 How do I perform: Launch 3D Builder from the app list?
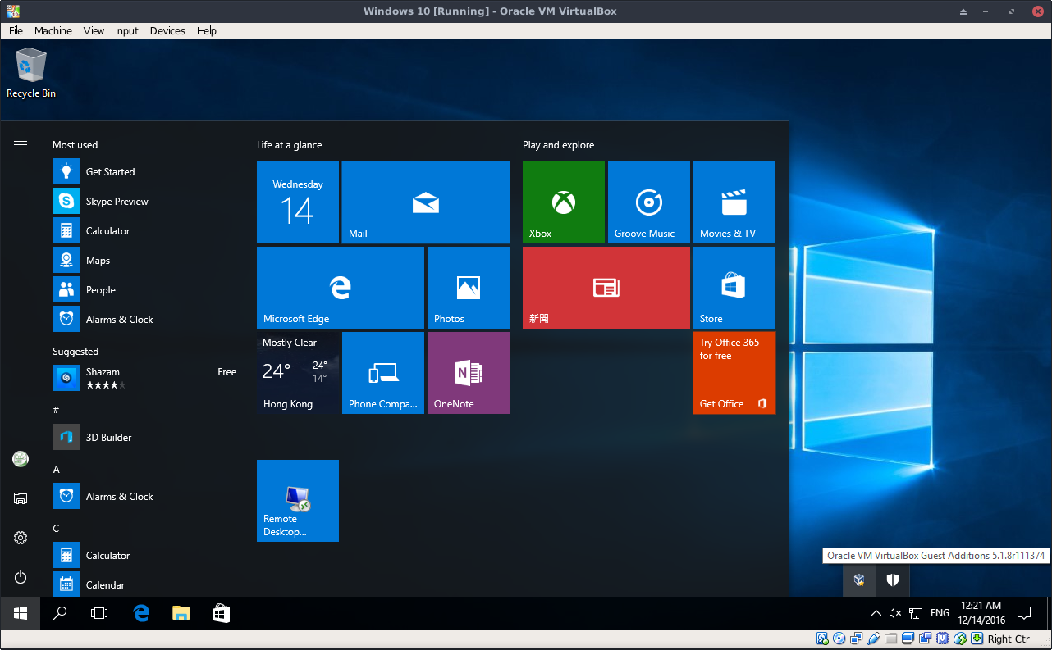tap(146, 438)
